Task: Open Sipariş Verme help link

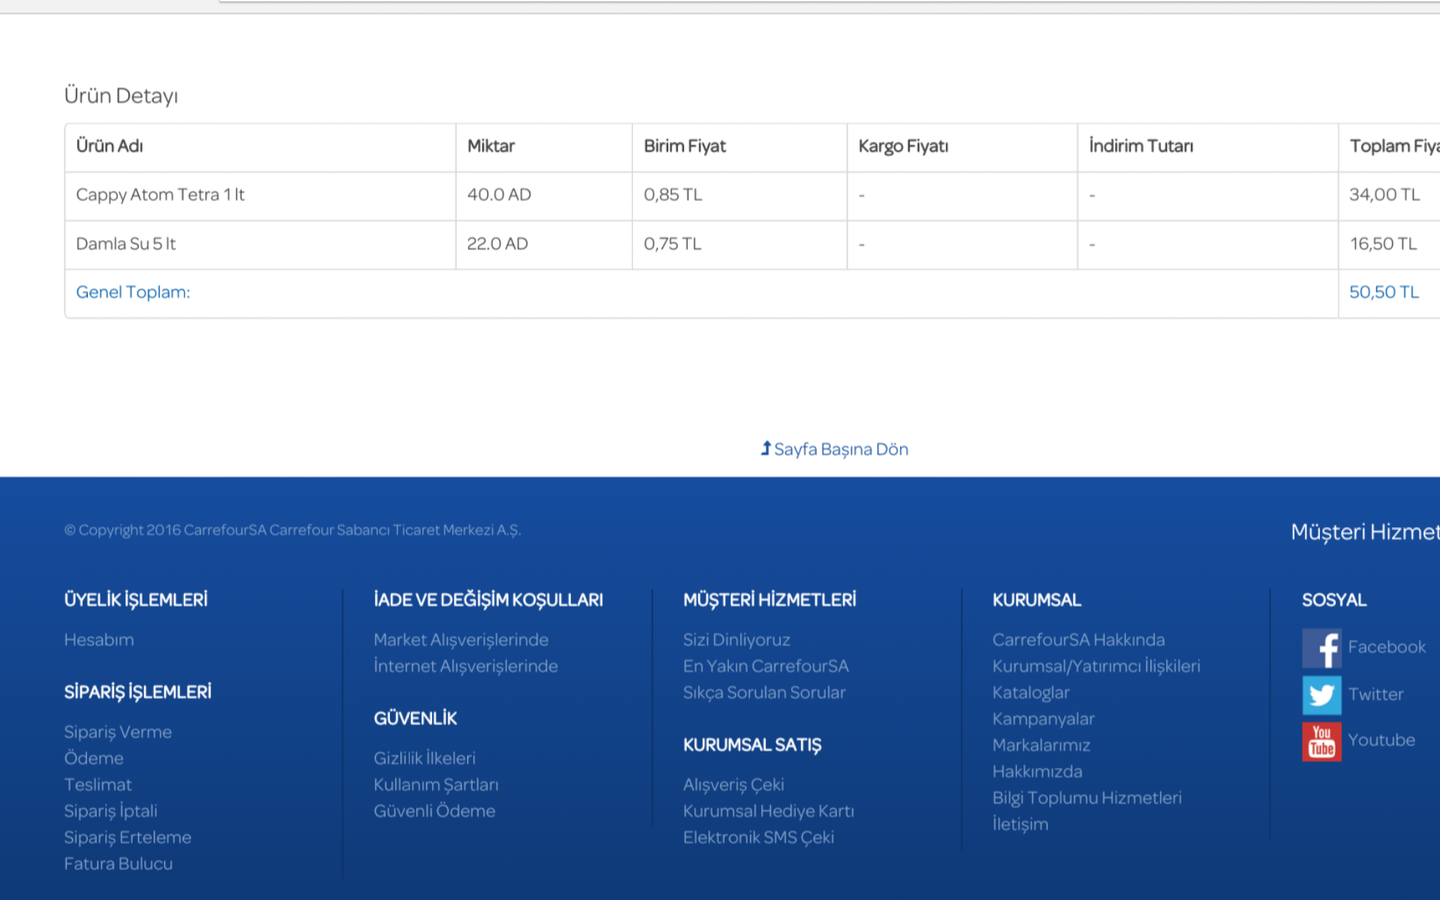Action: point(118,732)
